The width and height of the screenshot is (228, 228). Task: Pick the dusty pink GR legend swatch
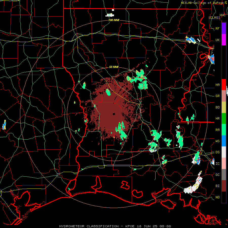pyautogui.click(x=224, y=96)
